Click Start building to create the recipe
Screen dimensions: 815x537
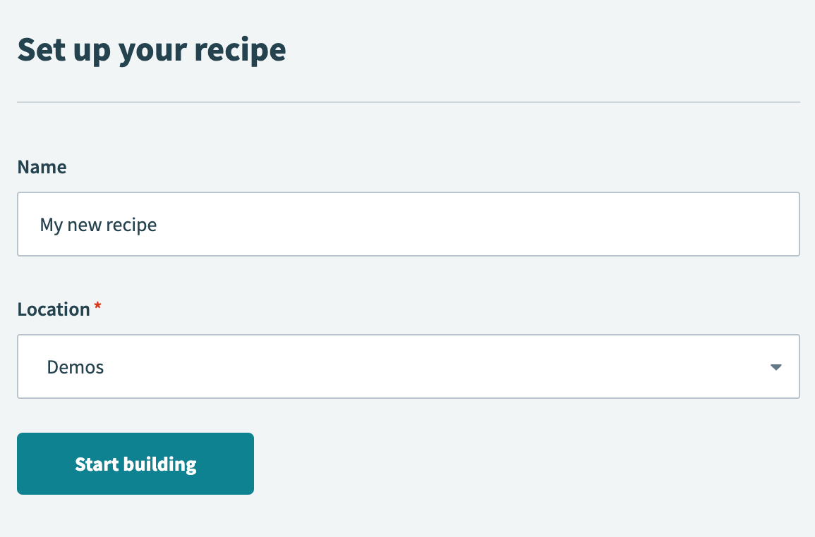pyautogui.click(x=135, y=463)
